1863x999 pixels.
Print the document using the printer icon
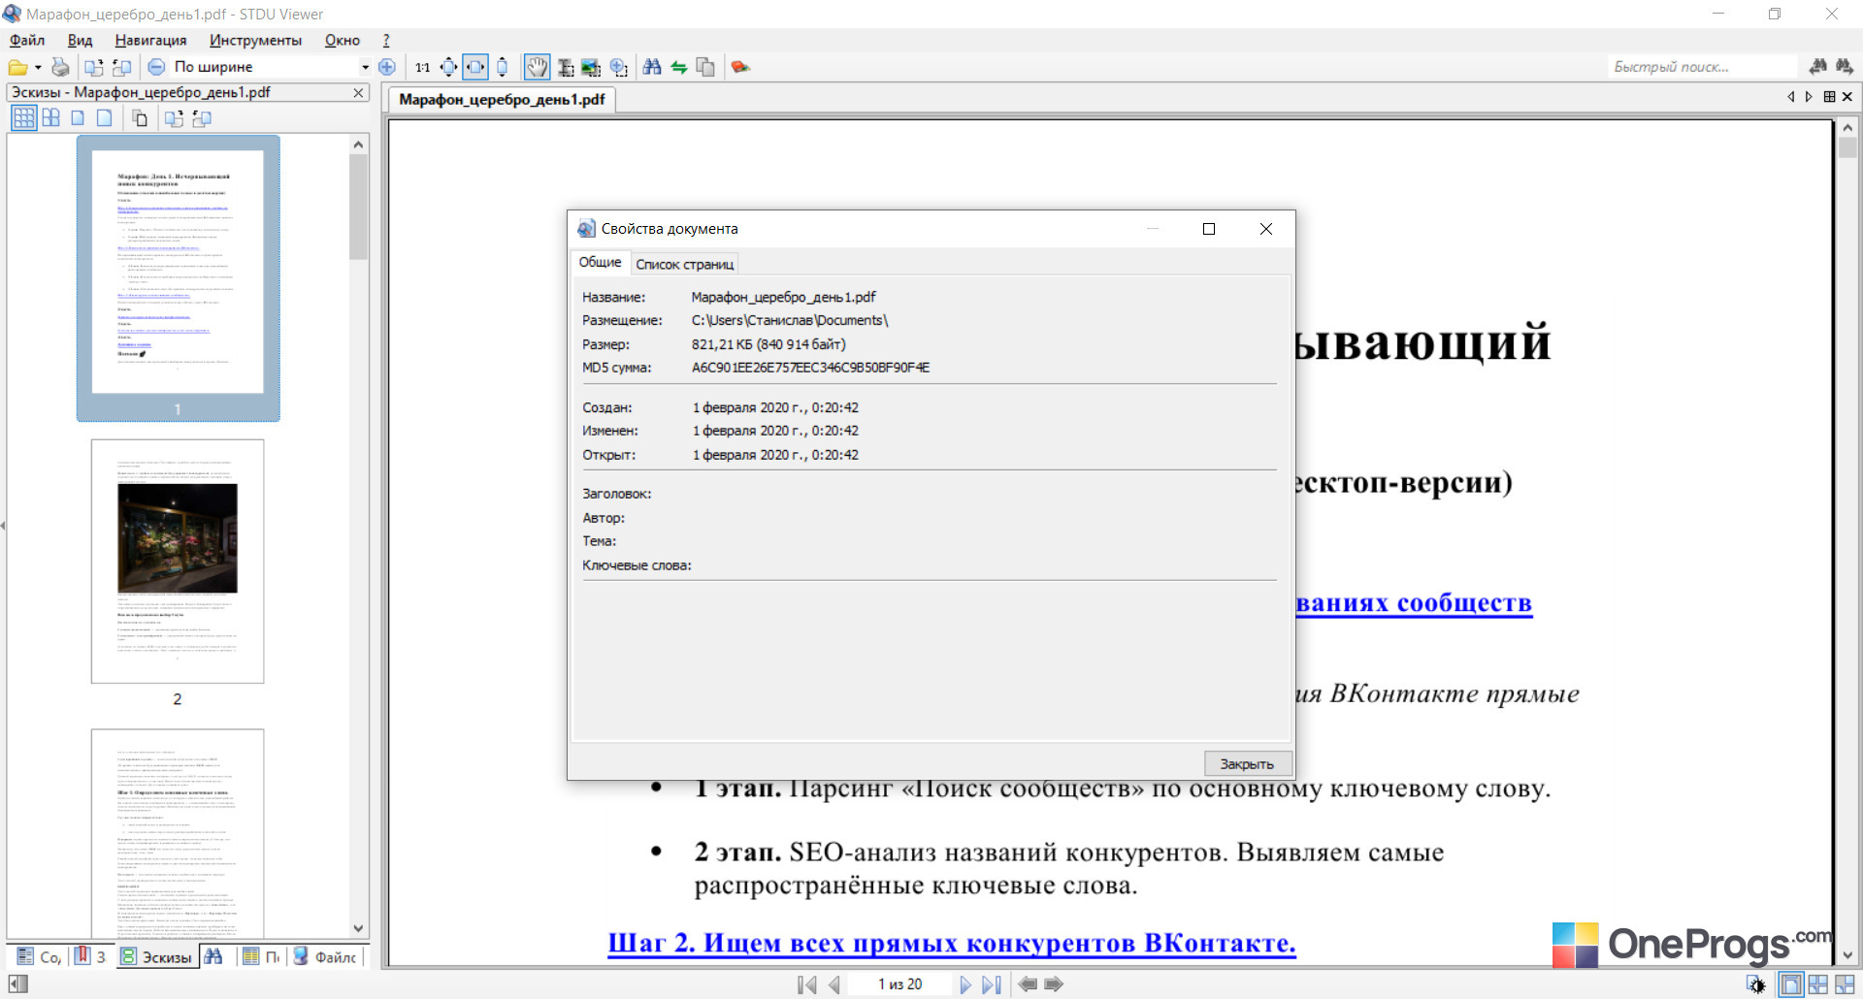click(x=60, y=67)
